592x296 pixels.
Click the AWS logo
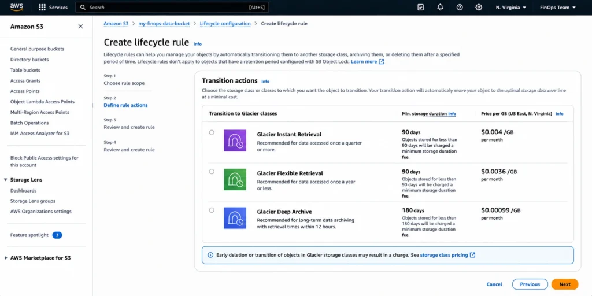(17, 7)
